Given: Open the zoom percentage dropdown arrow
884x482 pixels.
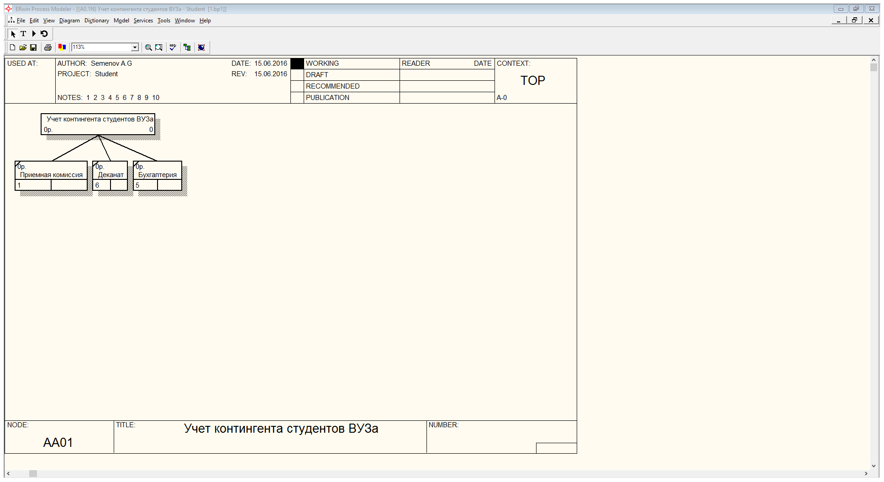Looking at the screenshot, I should click(135, 47).
